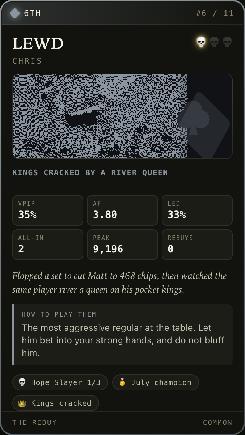This screenshot has width=245, height=435.
Task: Click the diamond rank icon beside 6TH
Action: [x=15, y=13]
